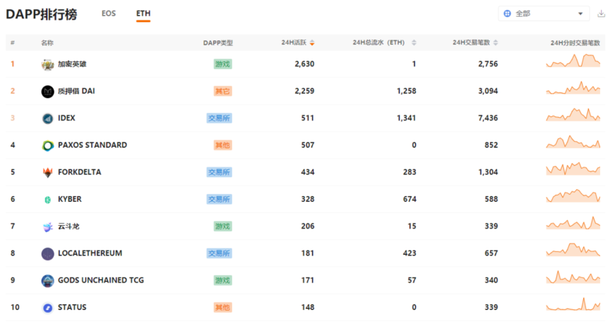610x326 pixels.
Task: Click 其它 tag on 质押借 DAI row
Action: [x=222, y=91]
